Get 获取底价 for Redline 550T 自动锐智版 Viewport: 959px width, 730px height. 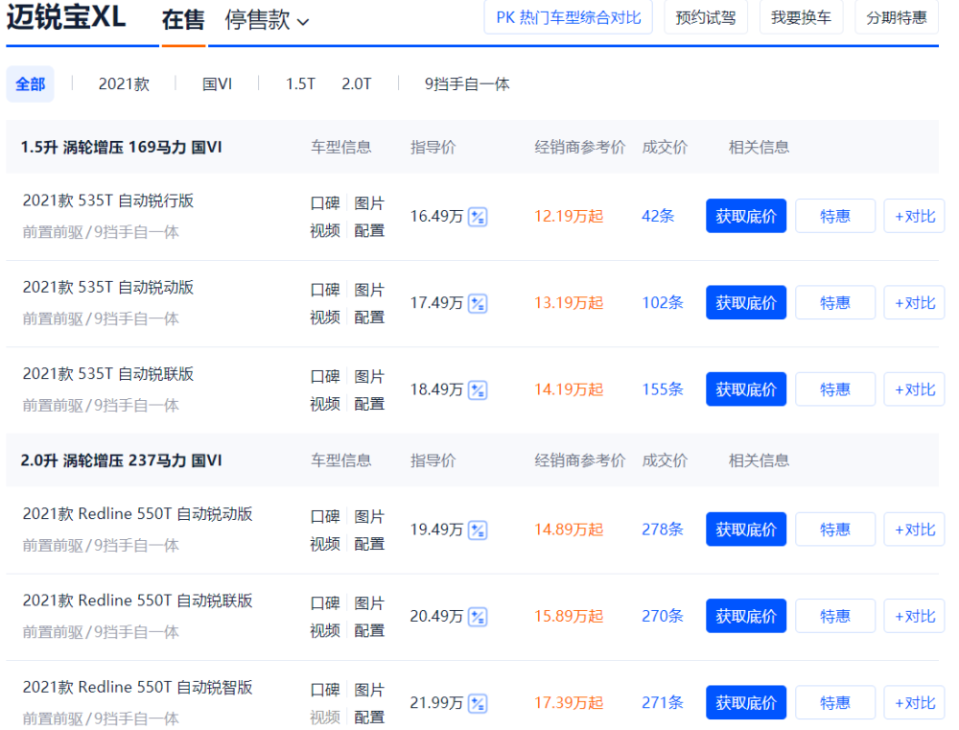pyautogui.click(x=745, y=702)
